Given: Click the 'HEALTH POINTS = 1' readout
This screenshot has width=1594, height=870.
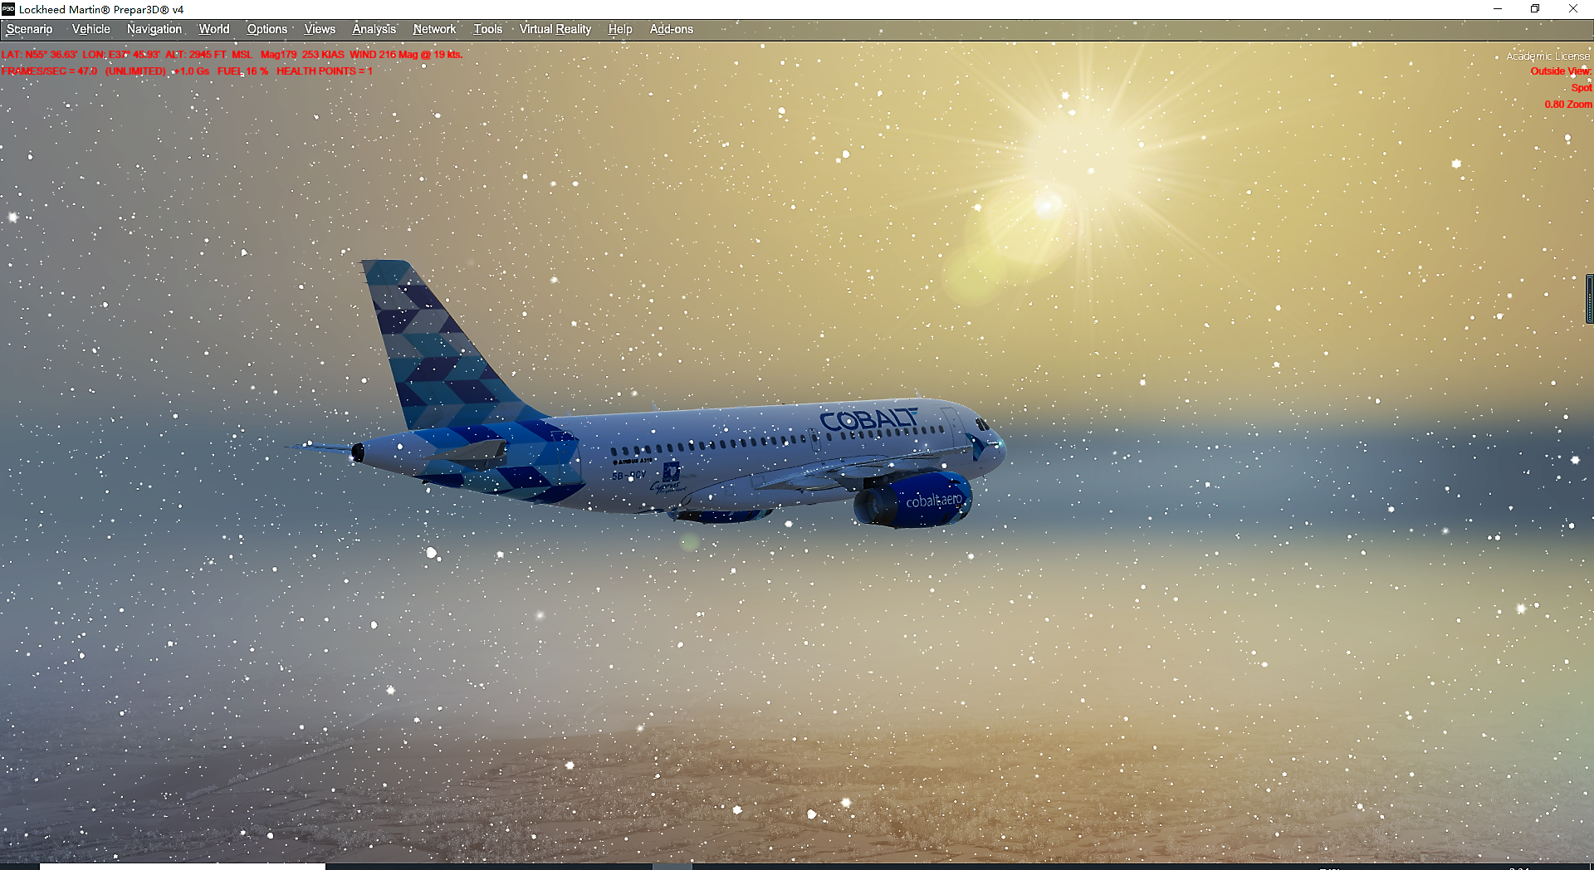Looking at the screenshot, I should coord(325,71).
